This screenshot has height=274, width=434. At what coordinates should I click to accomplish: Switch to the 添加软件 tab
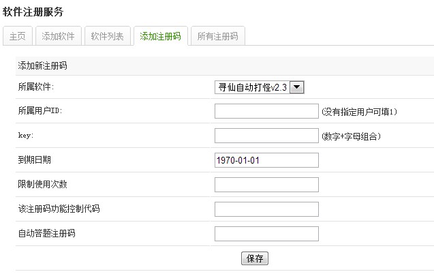(58, 36)
